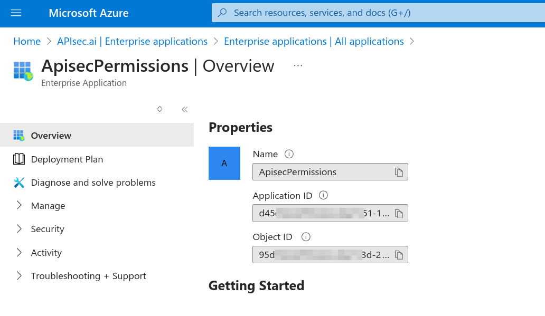Open Diagnose and solve problems
The height and width of the screenshot is (316, 545).
[x=93, y=183]
